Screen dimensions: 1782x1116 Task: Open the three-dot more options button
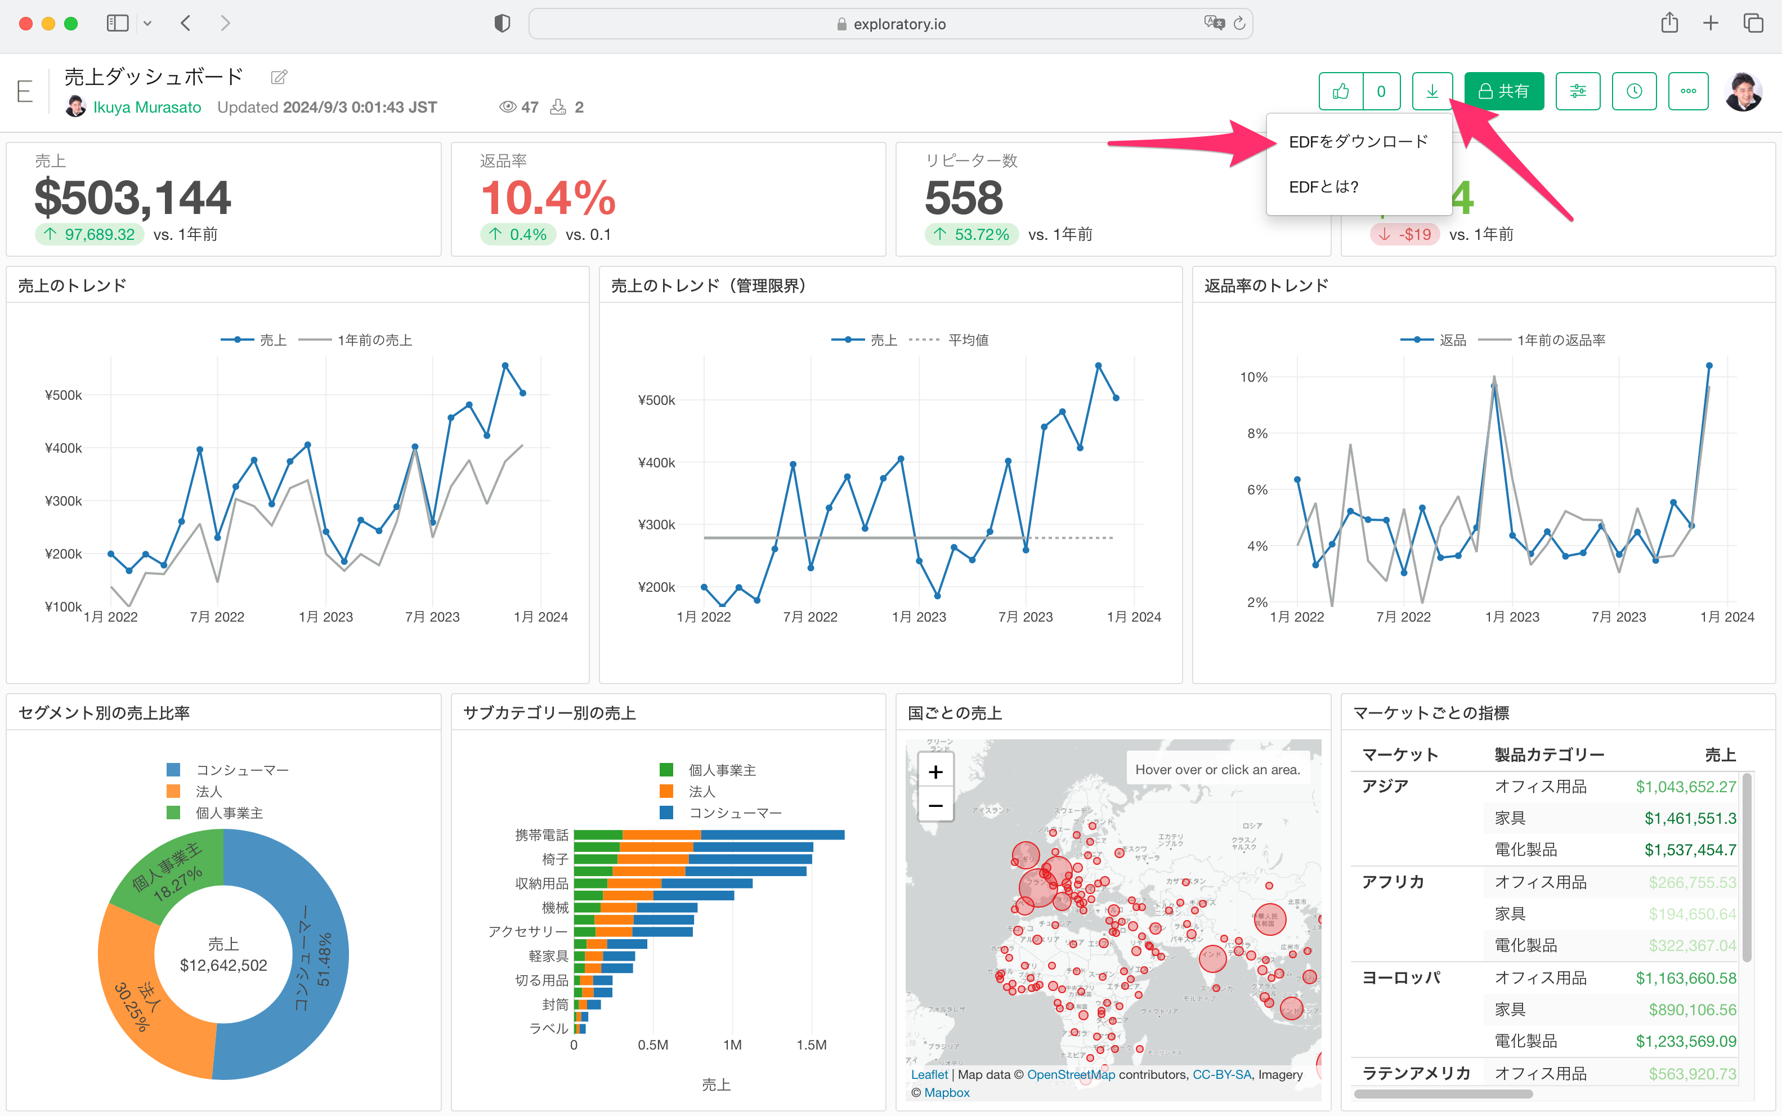click(x=1689, y=92)
